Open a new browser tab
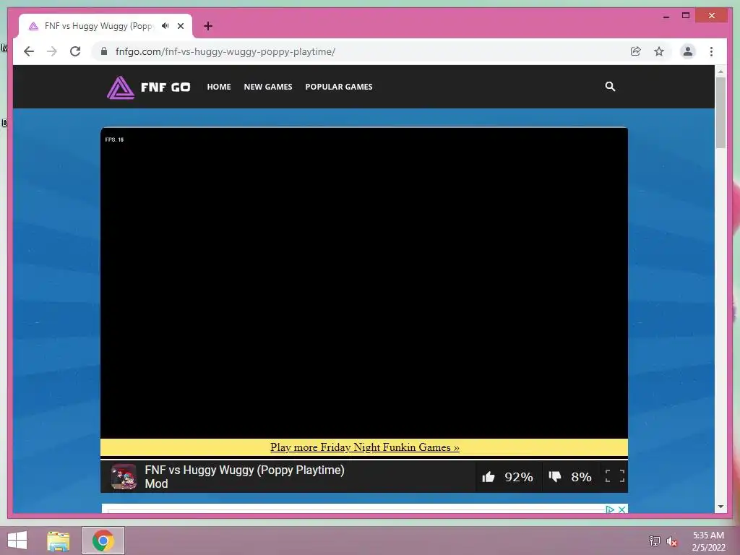 (x=208, y=26)
